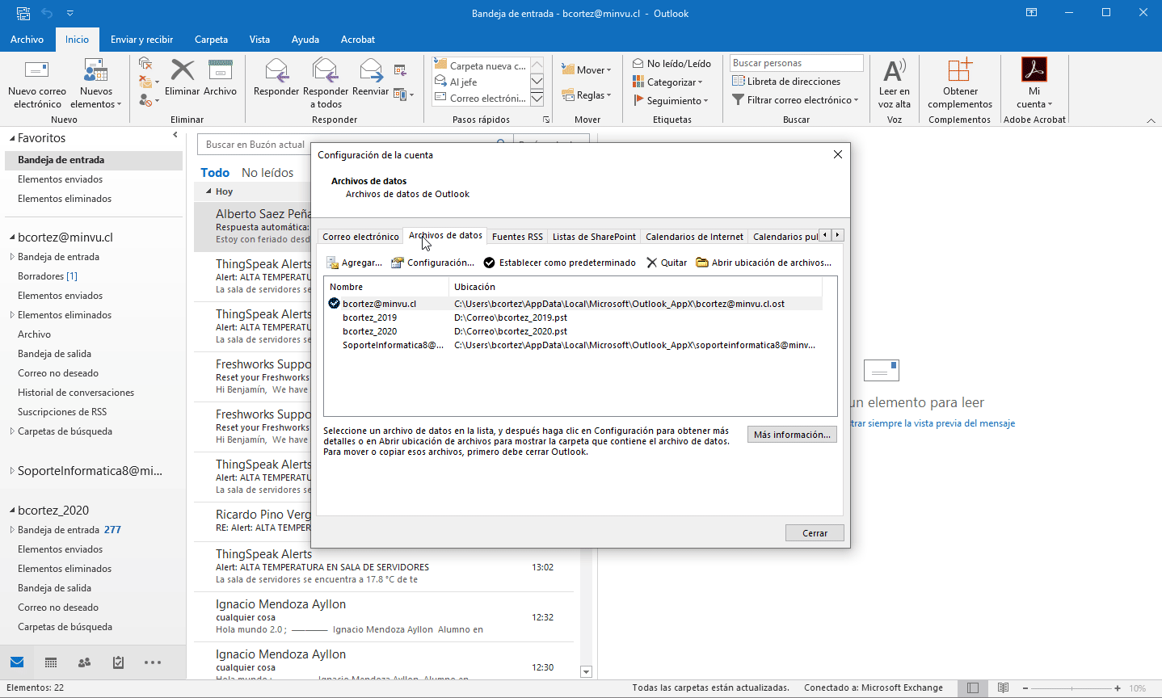Screen dimensions: 1162x698
Task: Open the Categorizar dropdown
Action: (667, 82)
